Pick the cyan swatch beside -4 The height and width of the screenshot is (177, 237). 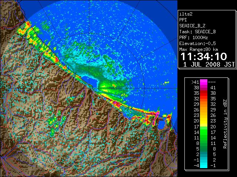(x=204, y=166)
